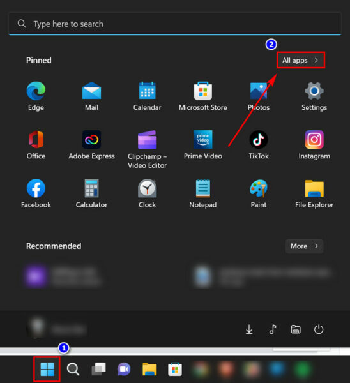Screen dimensions: 350x383
Task: Open Adobe Express
Action: click(x=92, y=145)
